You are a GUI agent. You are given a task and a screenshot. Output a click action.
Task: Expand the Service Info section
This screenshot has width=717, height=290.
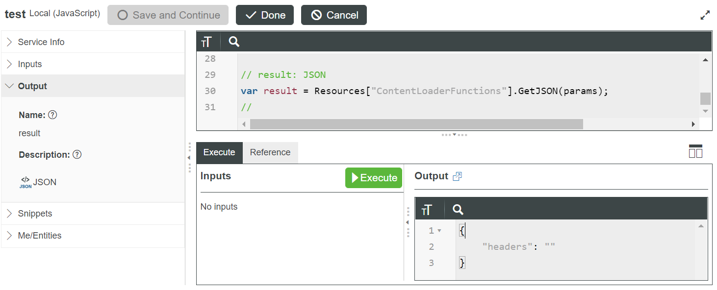[x=41, y=42]
